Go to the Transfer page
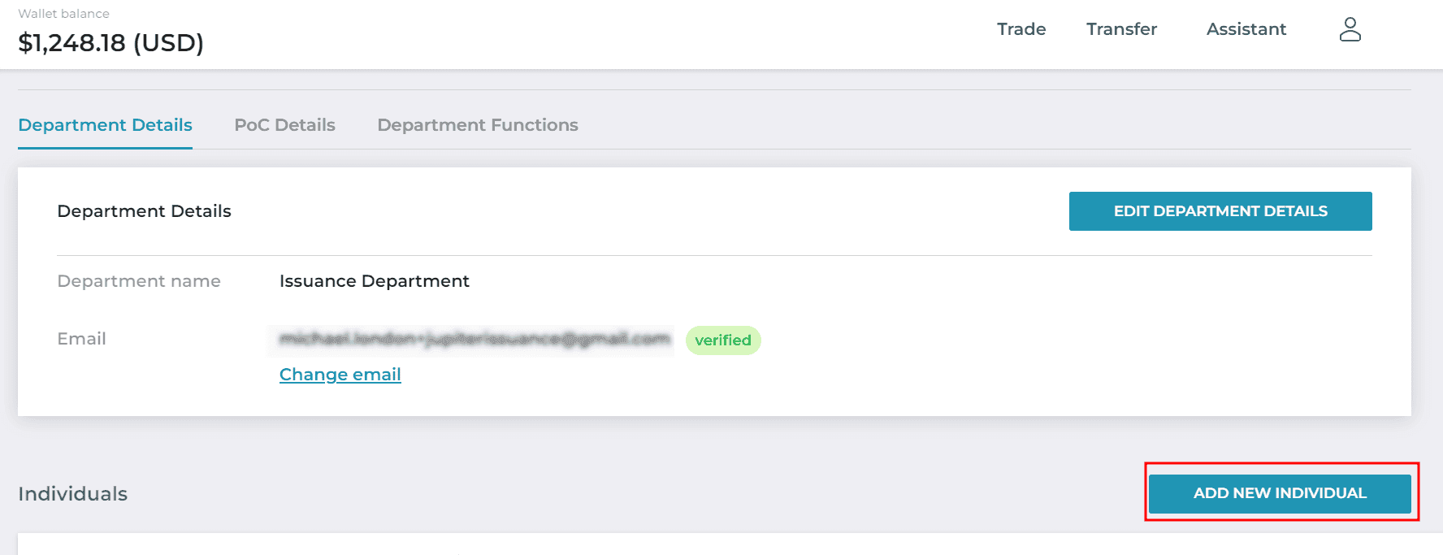Screen dimensions: 1443x555 pyautogui.click(x=1121, y=29)
